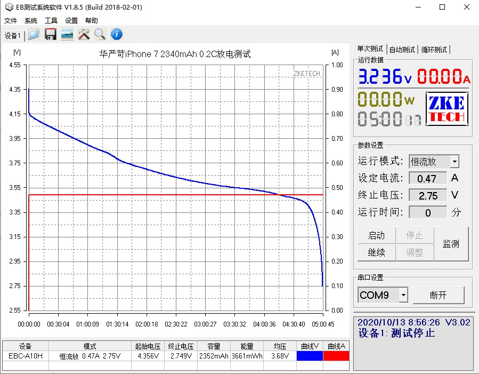Save the current test data
Screen dimensions: 479x374
point(50,34)
